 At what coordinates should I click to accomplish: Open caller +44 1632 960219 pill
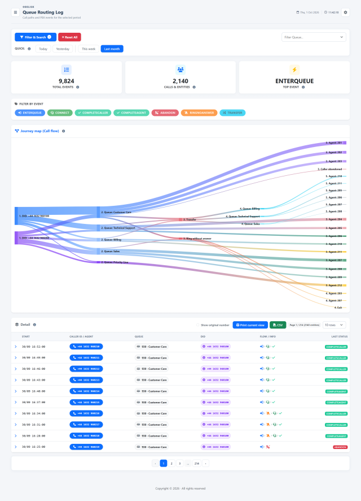(86, 447)
